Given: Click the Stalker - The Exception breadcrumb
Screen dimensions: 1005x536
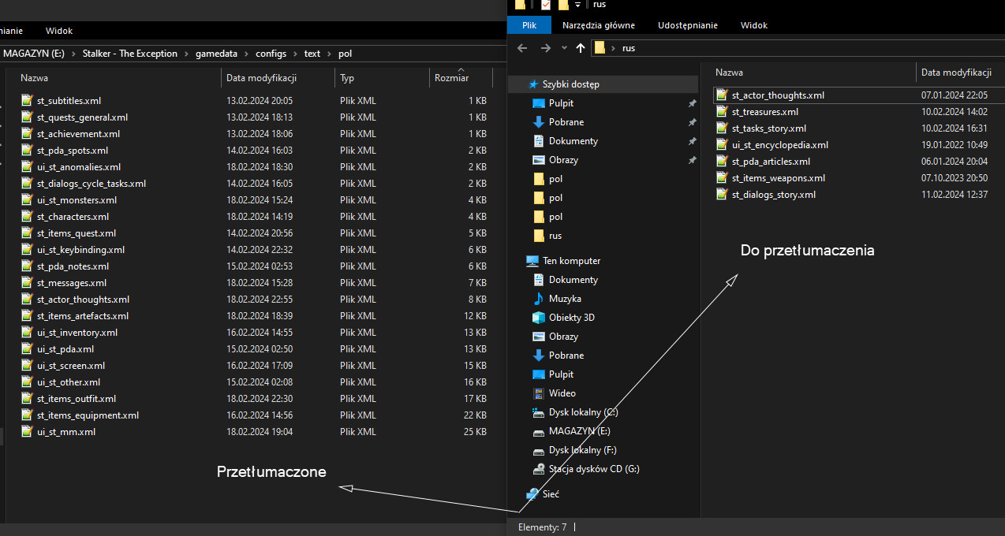Looking at the screenshot, I should (x=130, y=54).
